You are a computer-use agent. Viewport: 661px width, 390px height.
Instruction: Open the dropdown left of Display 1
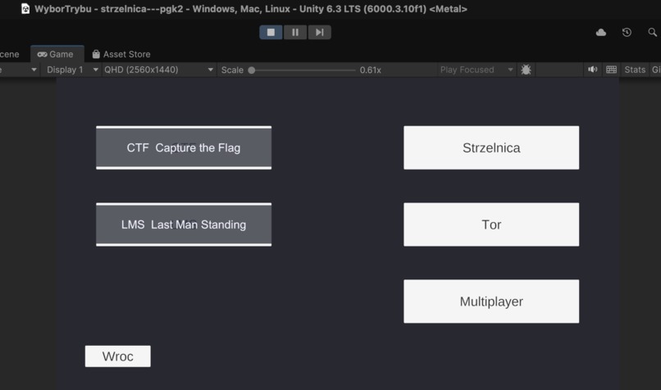pos(19,70)
